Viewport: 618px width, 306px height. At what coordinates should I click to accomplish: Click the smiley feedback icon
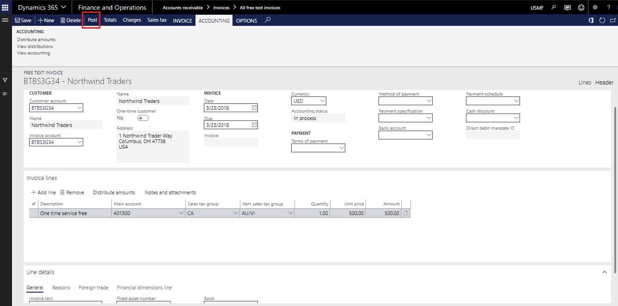581,7
